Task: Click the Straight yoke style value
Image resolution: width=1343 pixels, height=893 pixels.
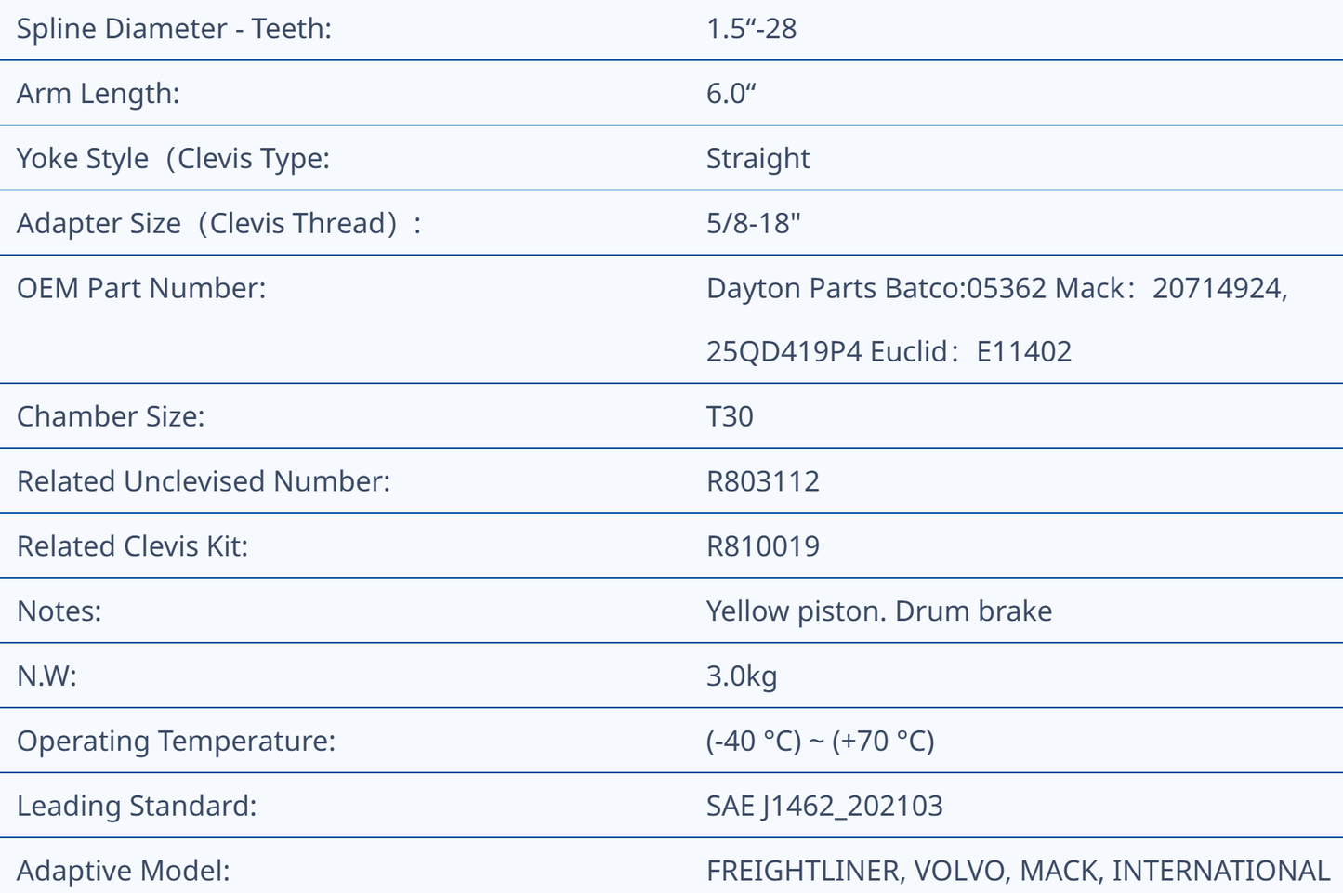Action: pos(757,159)
